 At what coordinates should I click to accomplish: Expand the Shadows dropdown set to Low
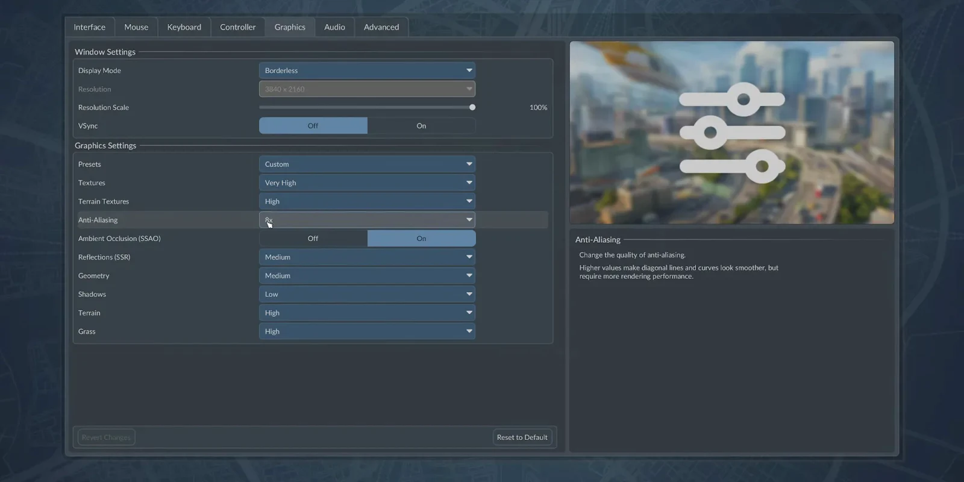click(367, 295)
